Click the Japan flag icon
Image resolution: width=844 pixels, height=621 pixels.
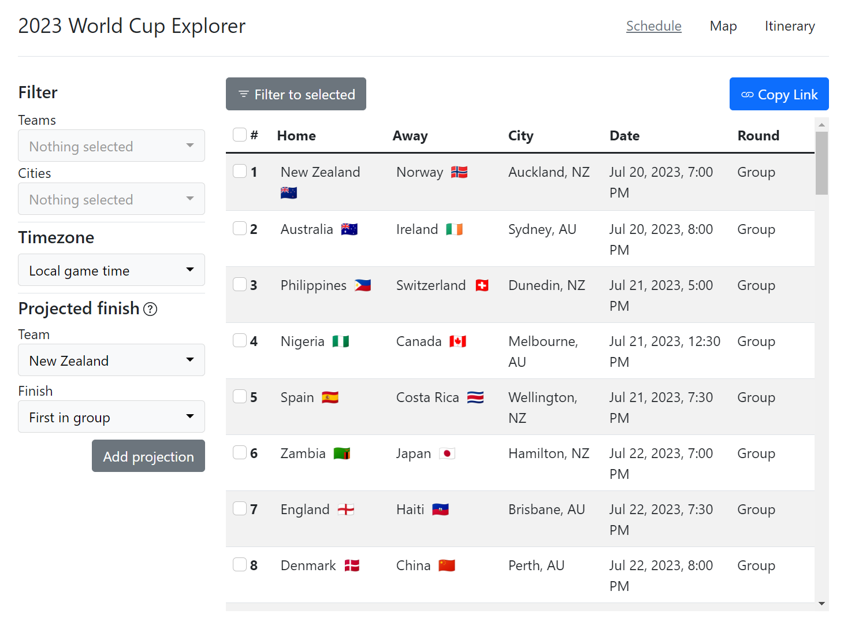tap(447, 453)
